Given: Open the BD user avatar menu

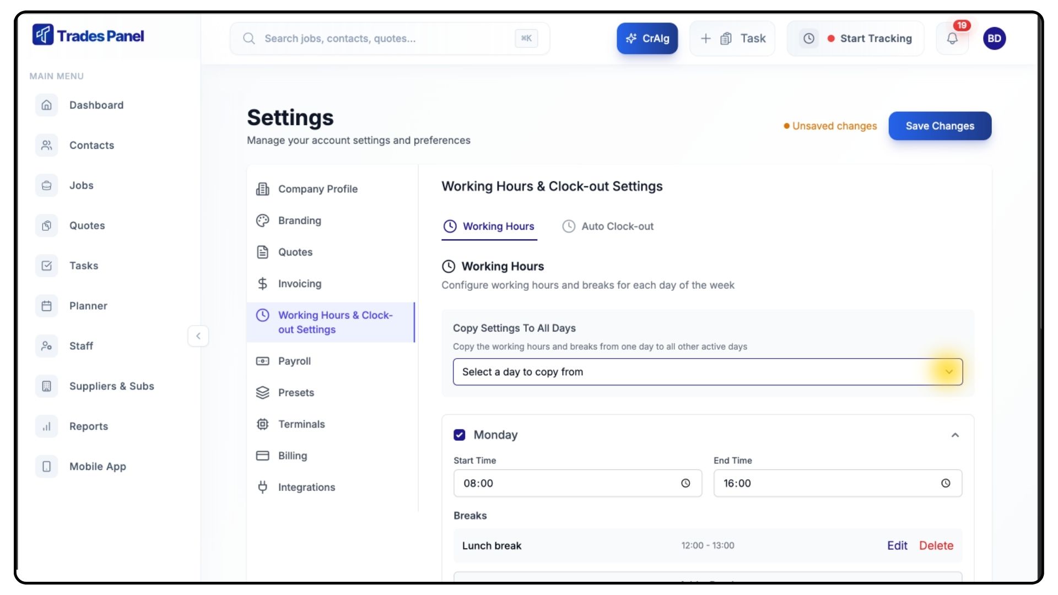Looking at the screenshot, I should tap(994, 39).
